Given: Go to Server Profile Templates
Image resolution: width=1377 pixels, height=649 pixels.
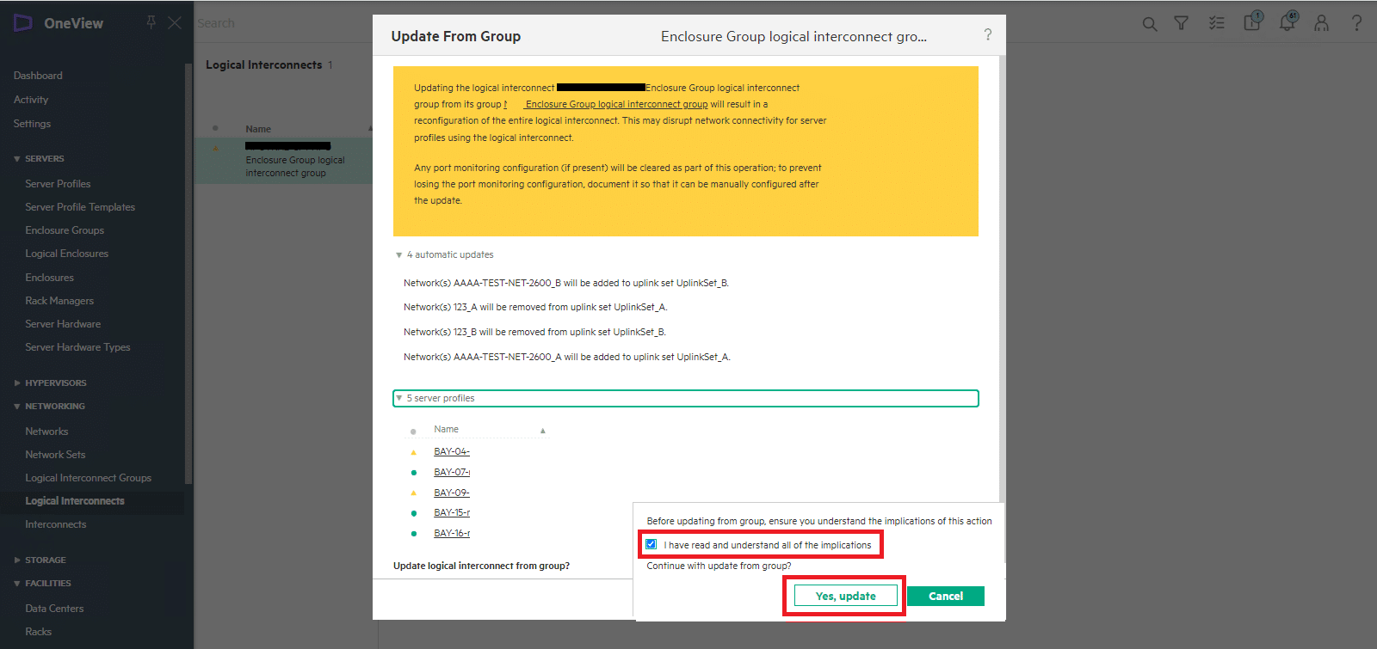Looking at the screenshot, I should point(80,207).
